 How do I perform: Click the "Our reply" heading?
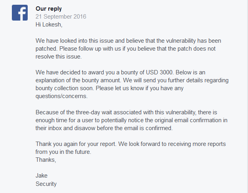49,9
